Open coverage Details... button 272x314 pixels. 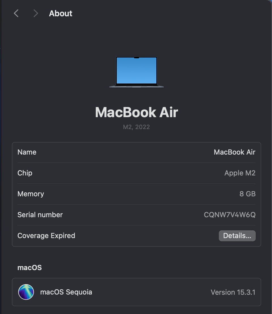237,236
